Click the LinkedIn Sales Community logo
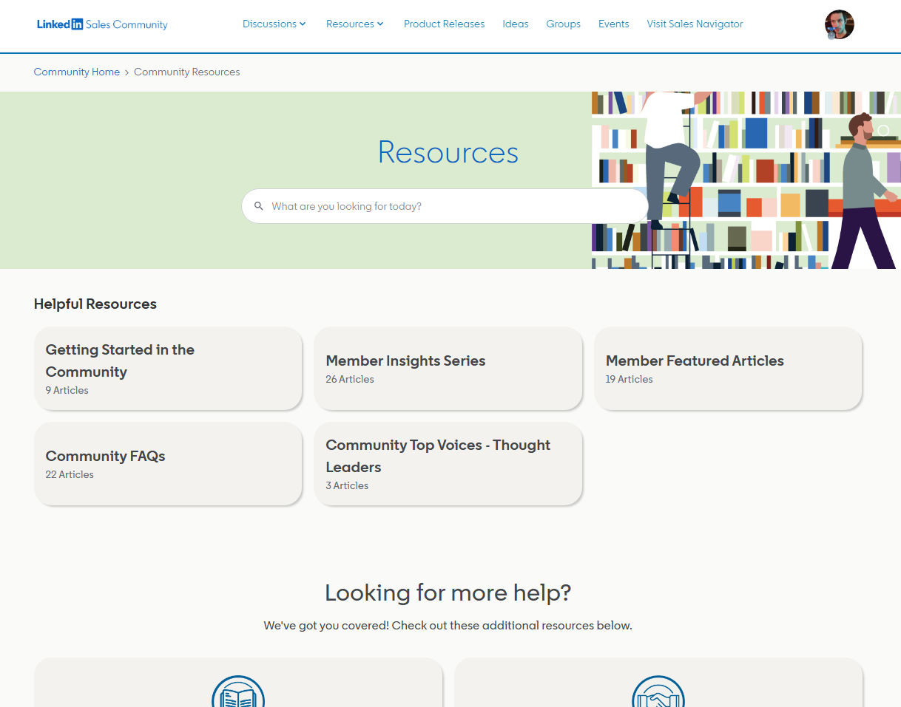 tap(102, 24)
